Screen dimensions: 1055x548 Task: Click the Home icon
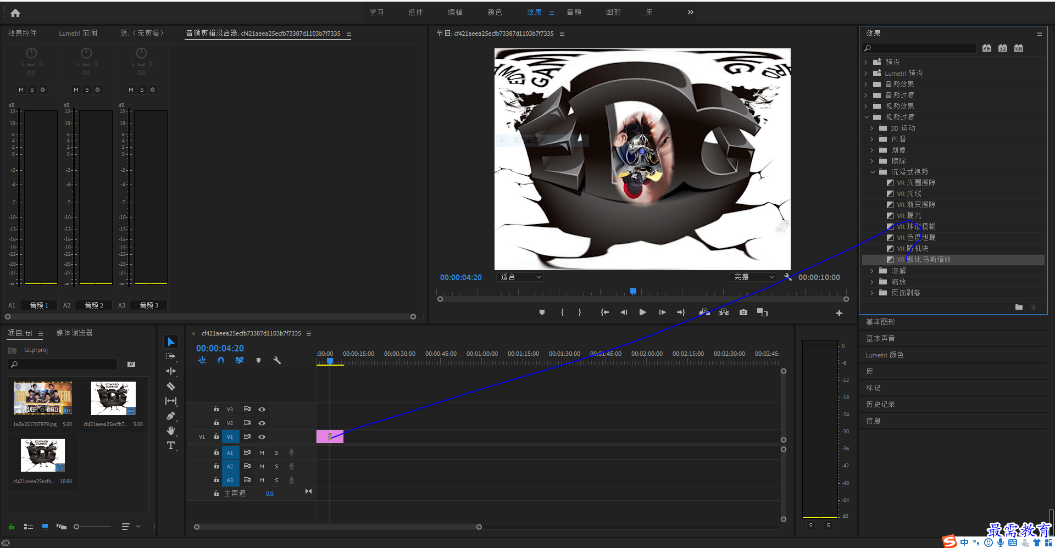tap(15, 13)
